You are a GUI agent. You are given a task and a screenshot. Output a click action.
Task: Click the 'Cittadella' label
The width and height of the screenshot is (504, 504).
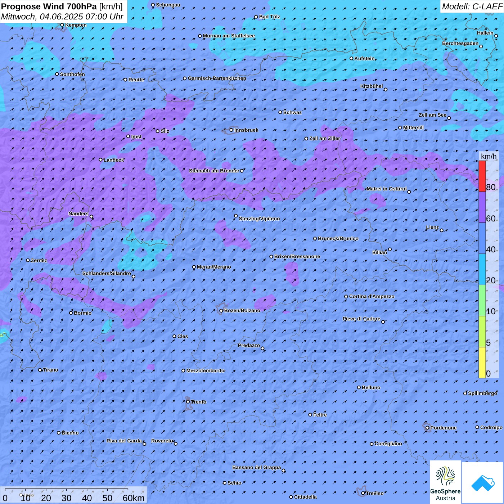(306, 497)
